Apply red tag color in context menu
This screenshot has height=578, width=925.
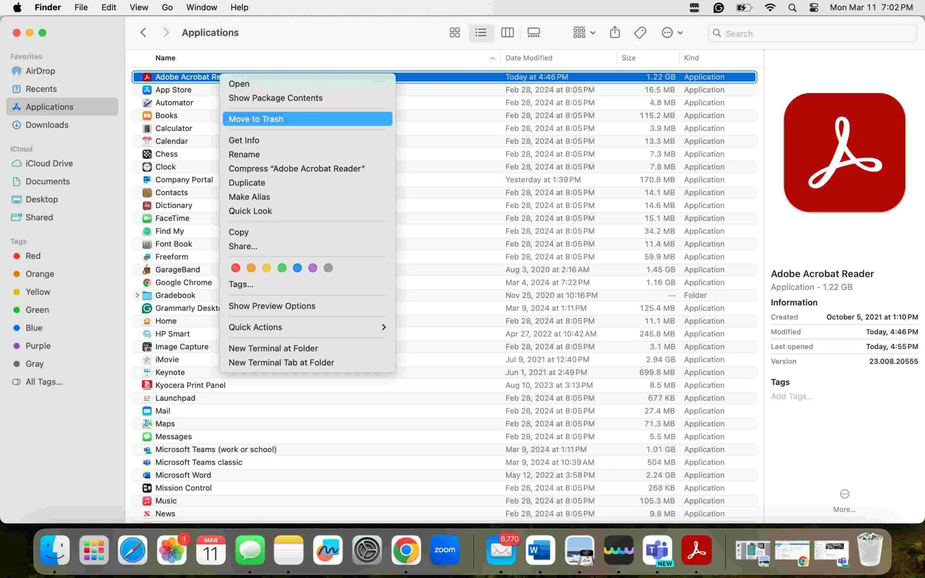(x=236, y=268)
